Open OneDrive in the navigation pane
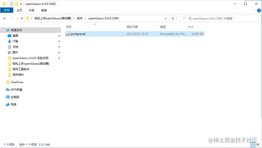 17,82
